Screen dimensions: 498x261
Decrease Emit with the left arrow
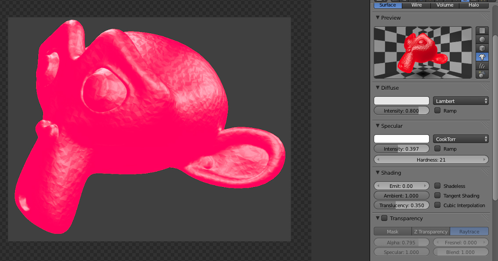pos(378,186)
